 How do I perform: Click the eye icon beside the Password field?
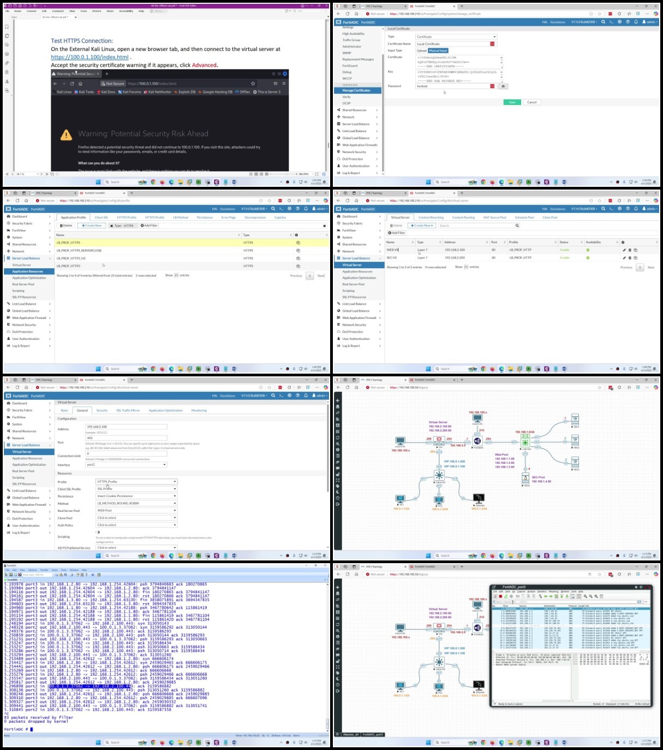point(503,86)
